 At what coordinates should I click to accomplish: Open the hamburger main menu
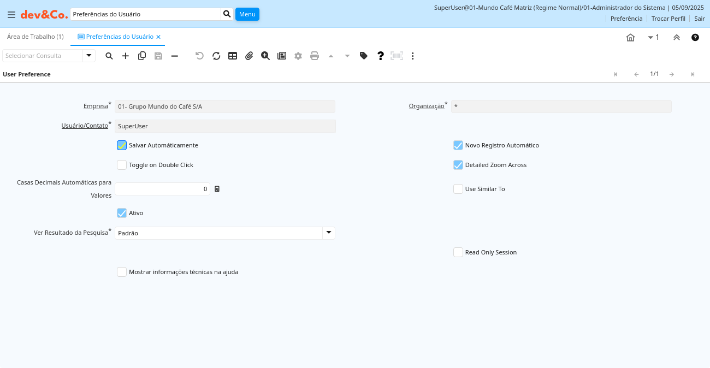(x=11, y=15)
